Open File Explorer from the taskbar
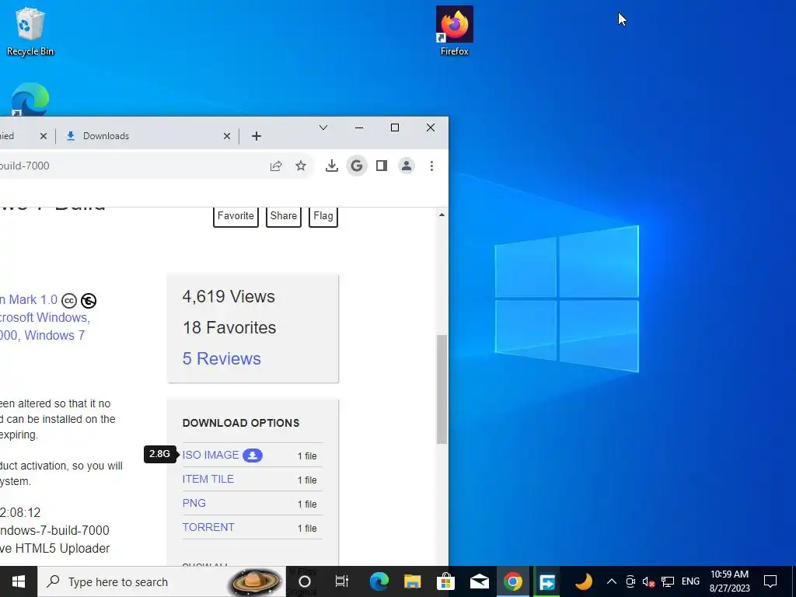This screenshot has width=796, height=597. pyautogui.click(x=412, y=581)
